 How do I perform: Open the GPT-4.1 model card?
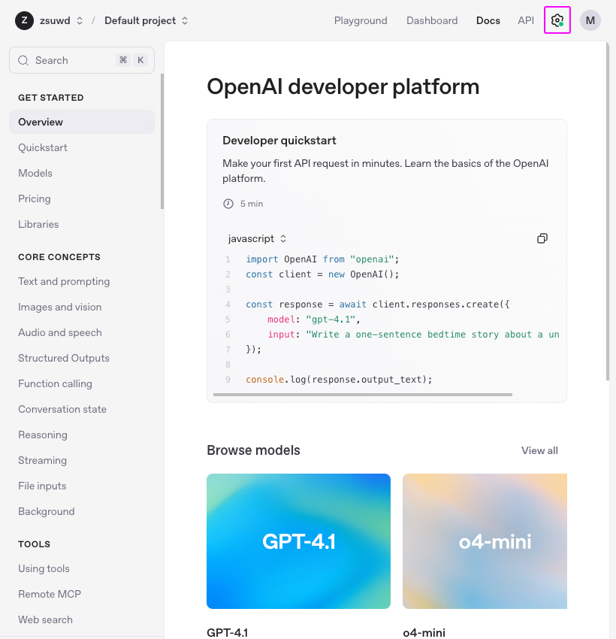298,541
